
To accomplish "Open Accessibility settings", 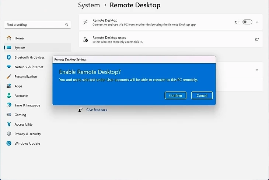I will [38, 124].
